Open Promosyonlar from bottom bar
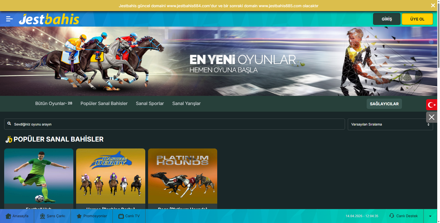 click(92, 216)
